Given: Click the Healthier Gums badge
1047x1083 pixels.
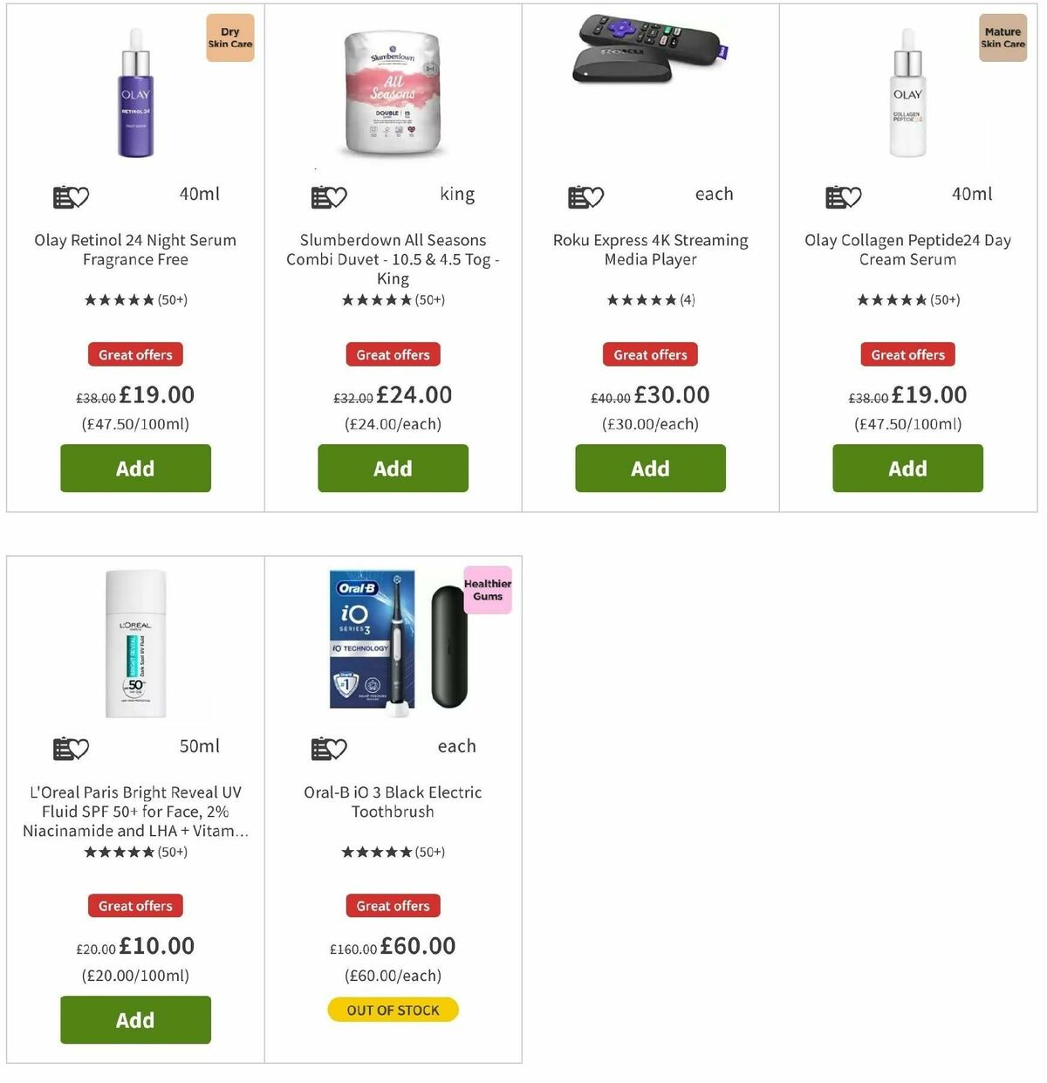Looking at the screenshot, I should tap(487, 590).
